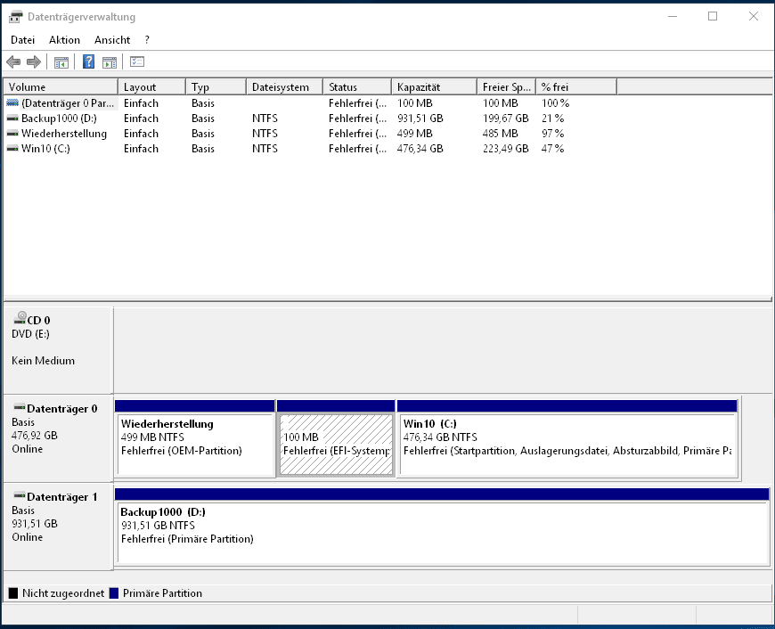Click the Forward arrow toolbar icon

coord(34,61)
